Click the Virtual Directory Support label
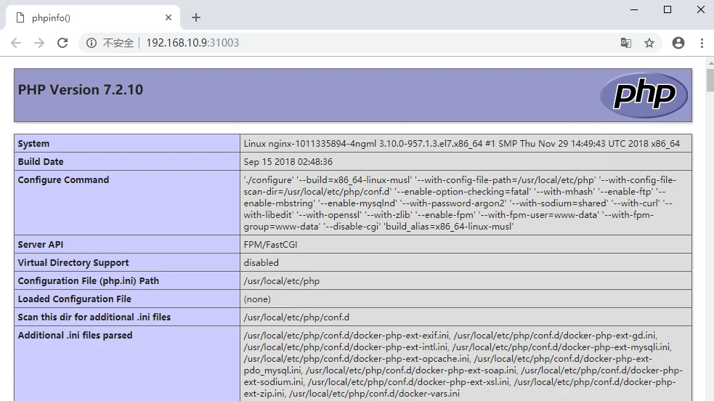The height and width of the screenshot is (401, 714). (73, 263)
